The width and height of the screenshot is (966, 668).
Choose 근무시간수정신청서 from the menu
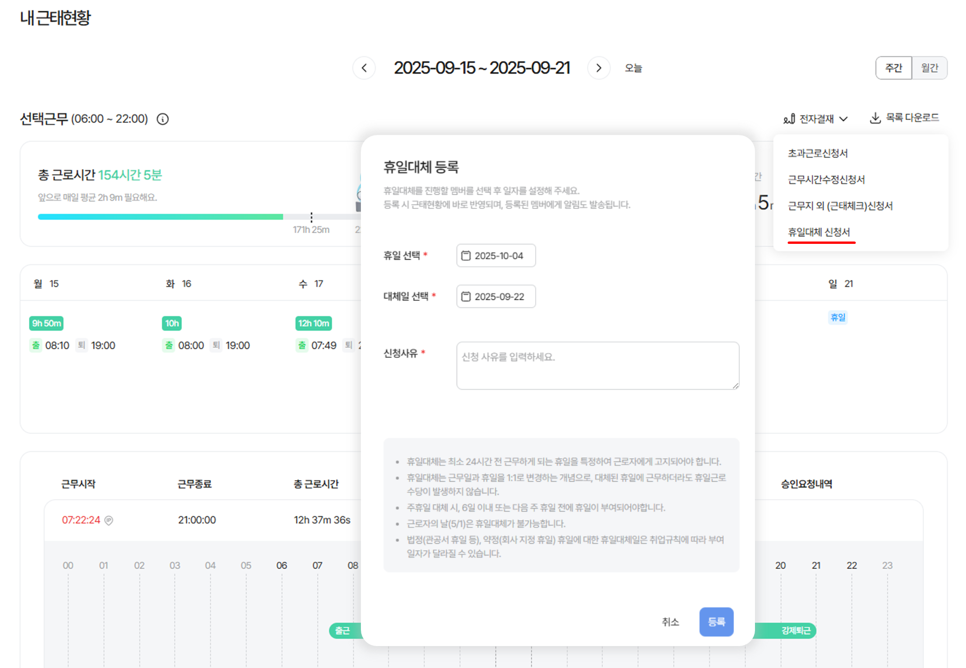826,179
